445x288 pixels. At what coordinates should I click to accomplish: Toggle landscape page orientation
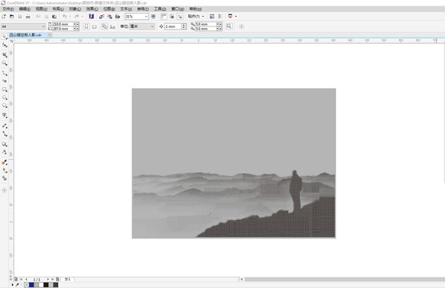coord(94,26)
